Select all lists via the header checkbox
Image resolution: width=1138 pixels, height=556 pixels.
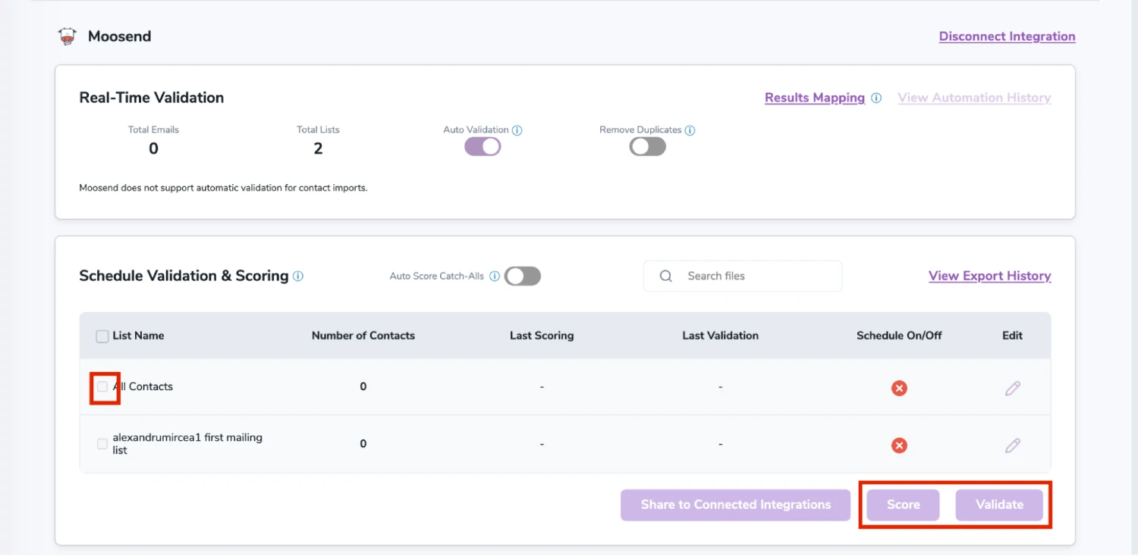coord(102,336)
